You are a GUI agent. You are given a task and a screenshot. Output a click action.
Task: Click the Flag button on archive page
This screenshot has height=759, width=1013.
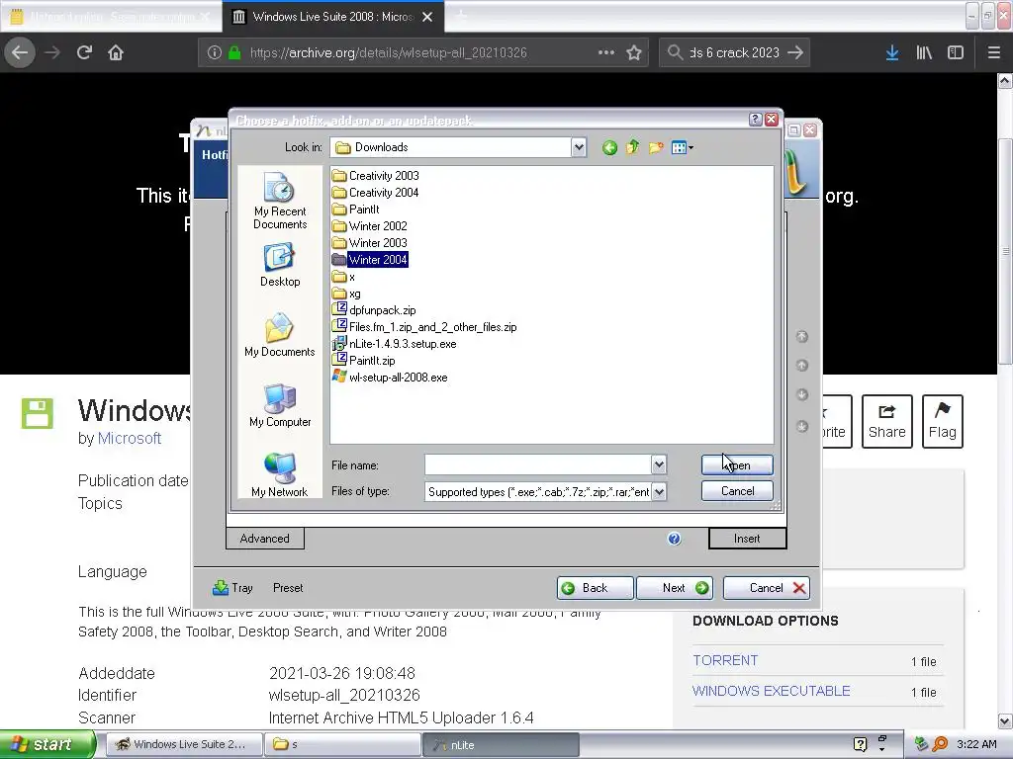[943, 421]
